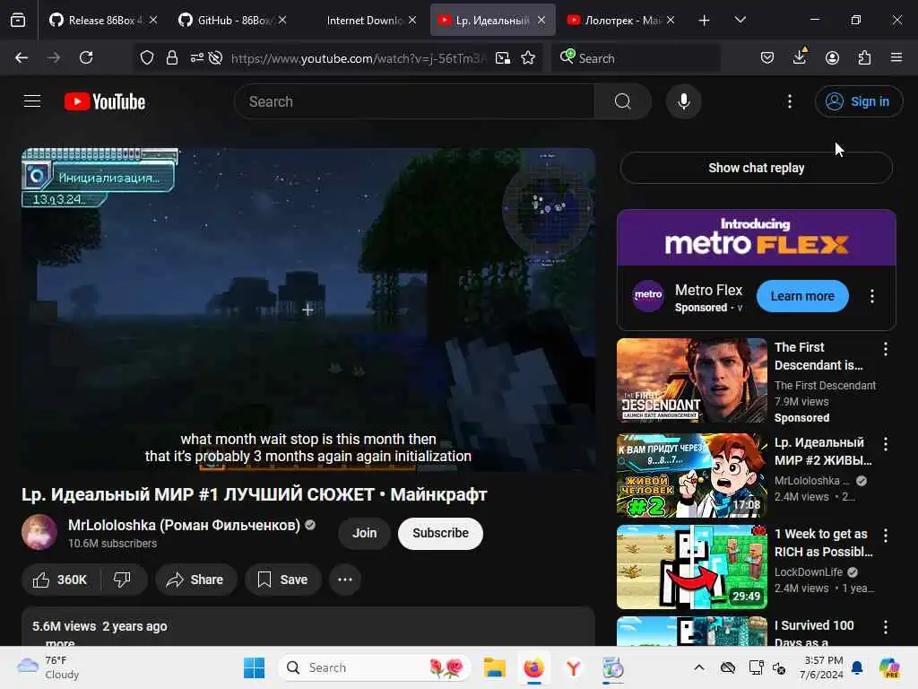Open the notifications bell in the taskbar
Image resolution: width=918 pixels, height=689 pixels.
856,667
